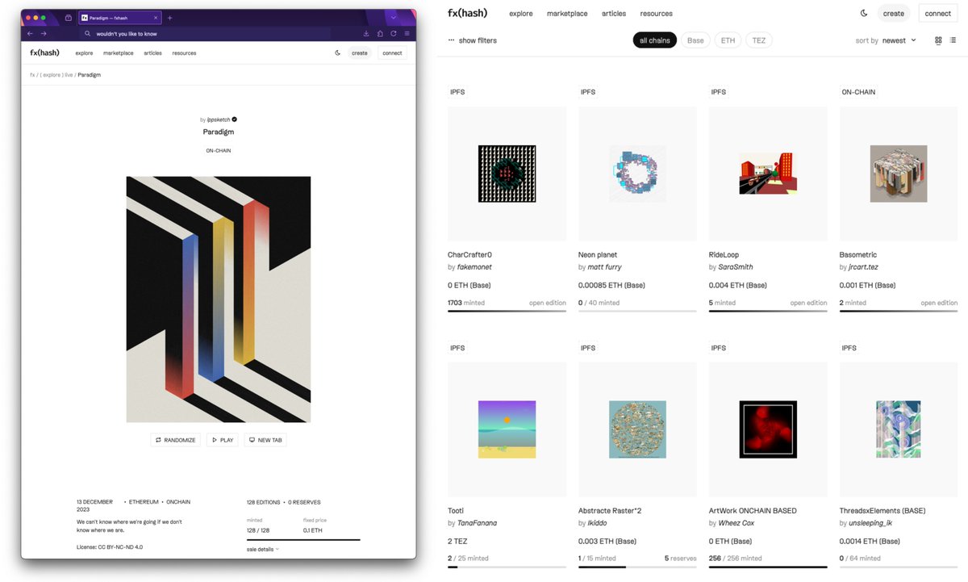This screenshot has height=582, width=968.
Task: Open the Basometric thumbnail
Action: point(899,174)
